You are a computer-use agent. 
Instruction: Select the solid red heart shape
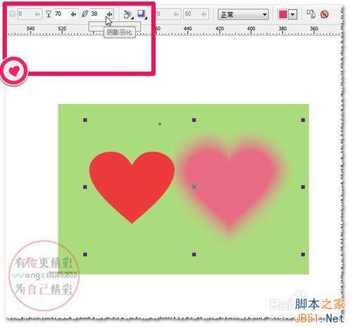pos(132,185)
